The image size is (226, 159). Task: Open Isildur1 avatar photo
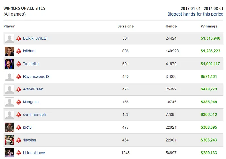pos(10,51)
